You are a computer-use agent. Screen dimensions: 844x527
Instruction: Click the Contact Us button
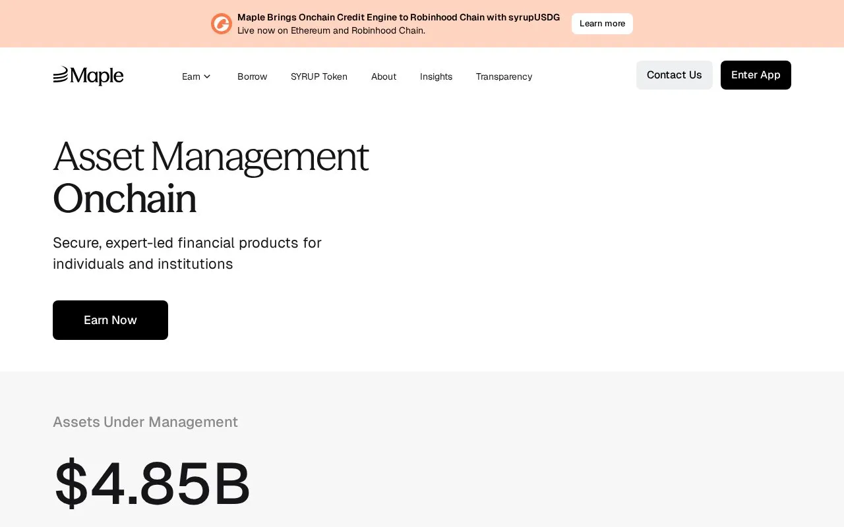tap(675, 75)
